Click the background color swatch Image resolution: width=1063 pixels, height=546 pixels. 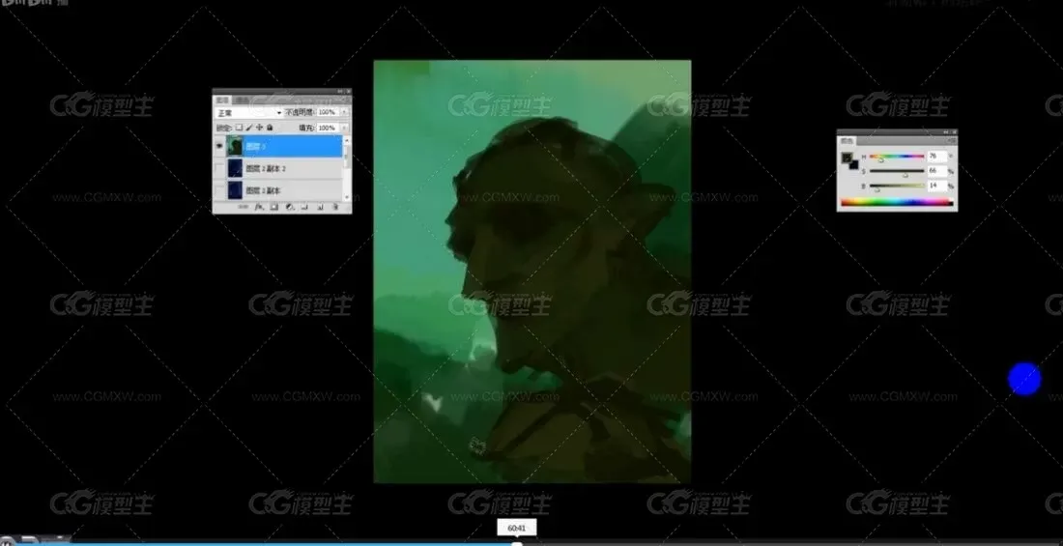point(854,166)
